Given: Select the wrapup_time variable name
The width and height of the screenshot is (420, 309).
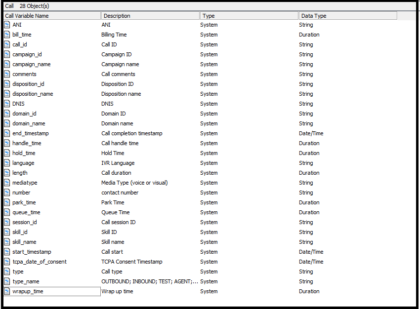Looking at the screenshot, I should (28, 292).
